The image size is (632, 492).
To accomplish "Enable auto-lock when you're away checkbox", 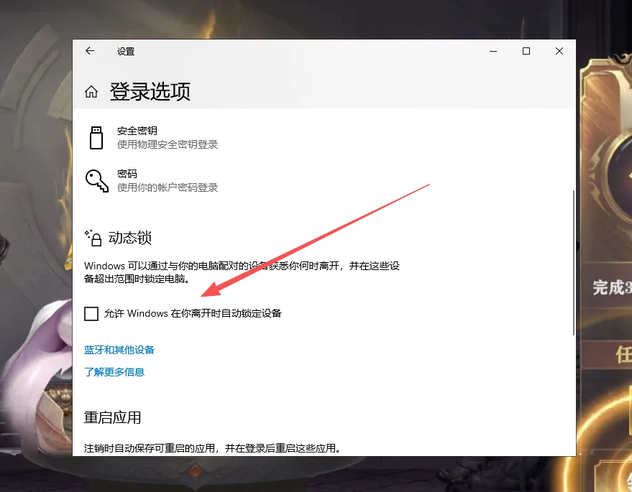I will pyautogui.click(x=91, y=314).
